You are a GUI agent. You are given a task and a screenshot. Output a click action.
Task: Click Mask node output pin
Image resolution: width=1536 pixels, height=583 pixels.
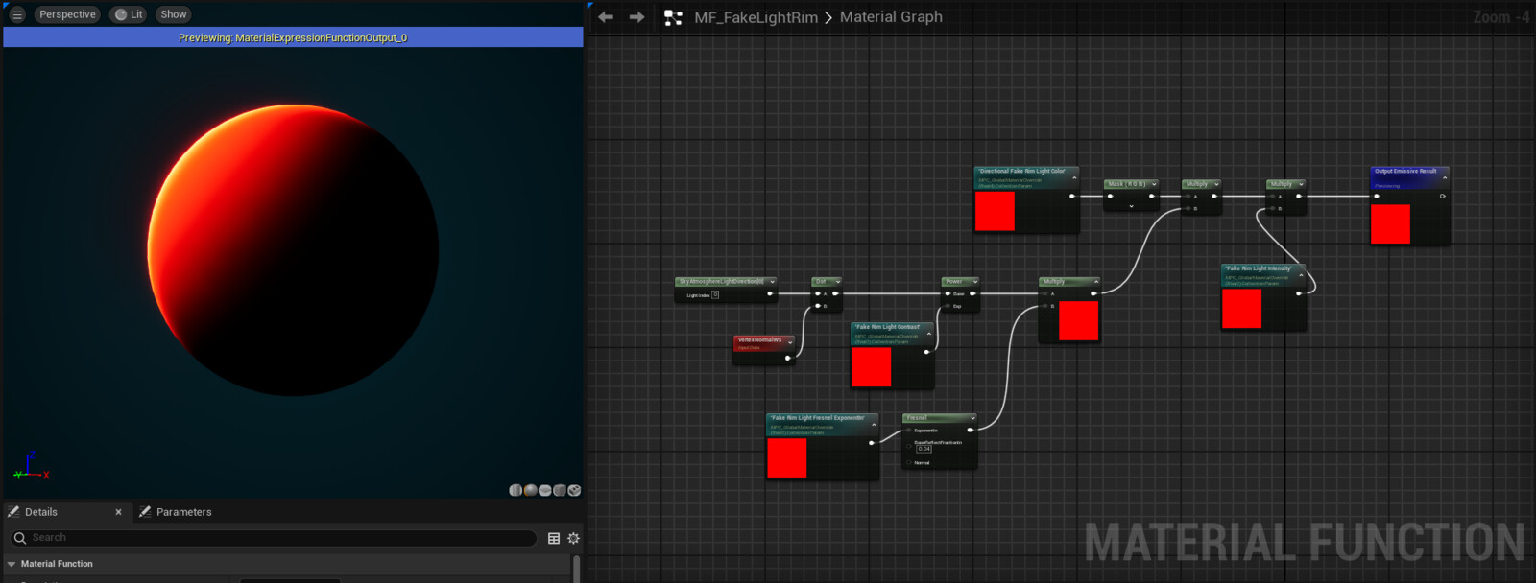(1152, 196)
